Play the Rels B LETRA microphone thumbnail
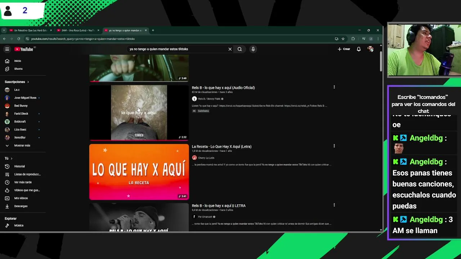The image size is (461, 259). [x=139, y=217]
